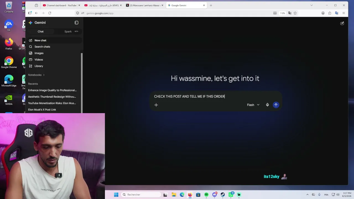This screenshot has width=354, height=199.
Task: Click the 110% zoom level indicator
Action: click(282, 13)
